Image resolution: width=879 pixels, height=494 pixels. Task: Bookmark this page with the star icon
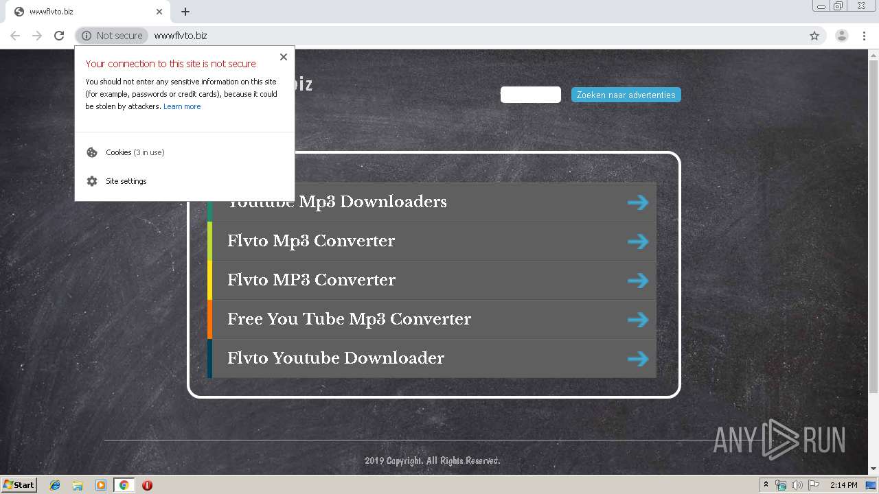pos(814,36)
